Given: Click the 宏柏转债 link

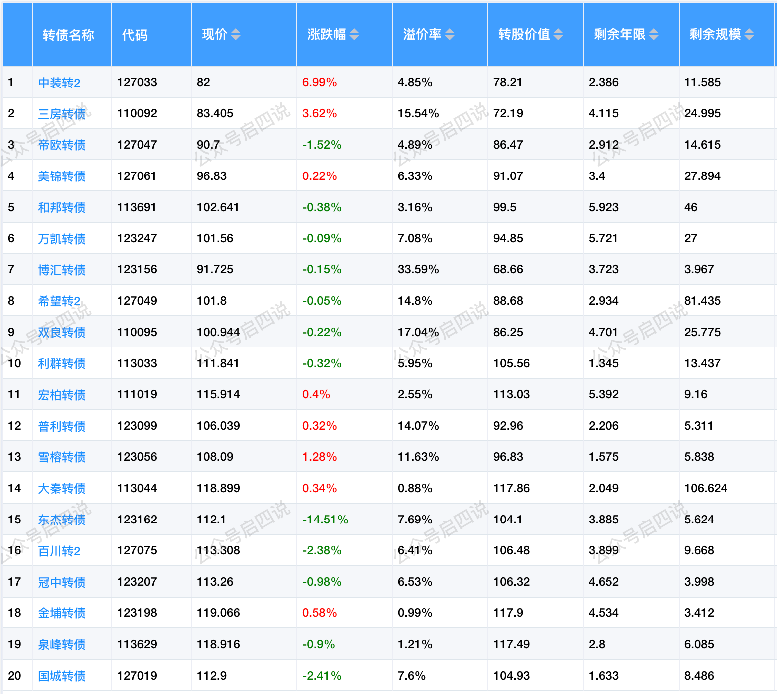Looking at the screenshot, I should click(62, 395).
